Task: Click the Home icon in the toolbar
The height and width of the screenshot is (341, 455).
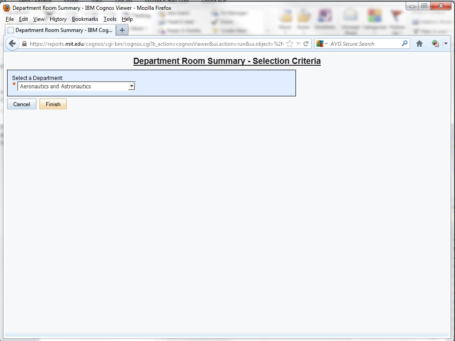Action: pyautogui.click(x=419, y=44)
